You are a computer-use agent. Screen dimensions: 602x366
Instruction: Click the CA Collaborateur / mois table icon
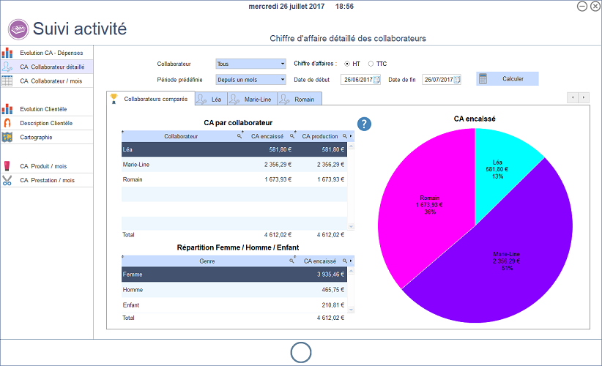click(7, 81)
